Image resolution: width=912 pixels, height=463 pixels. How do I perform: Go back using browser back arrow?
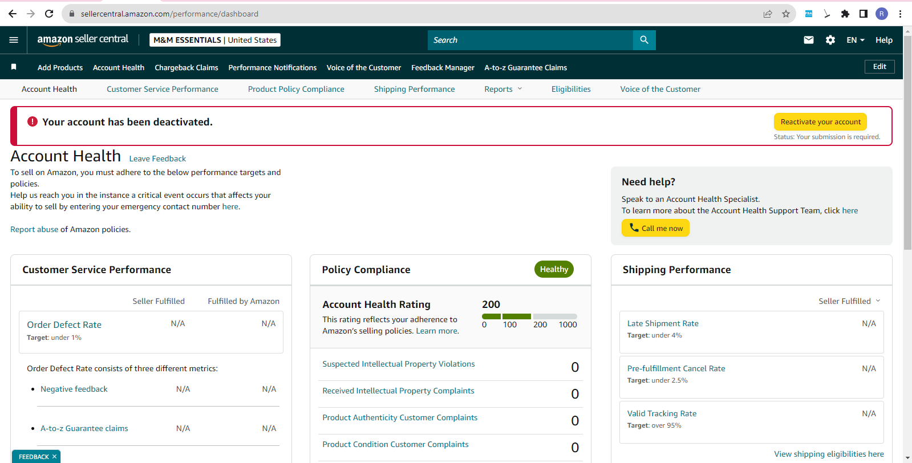pos(13,14)
